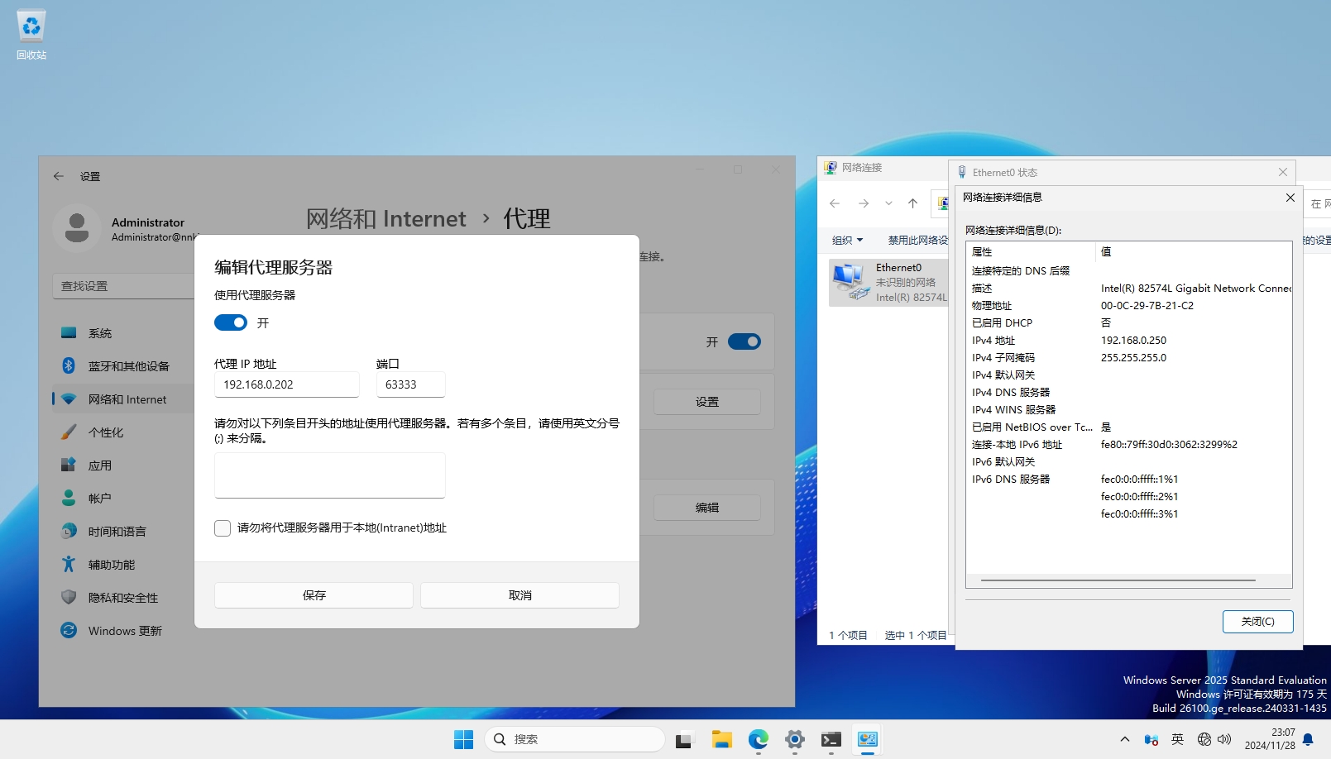Open the recent locations dropdown in 网络连接
The height and width of the screenshot is (759, 1331).
888,203
